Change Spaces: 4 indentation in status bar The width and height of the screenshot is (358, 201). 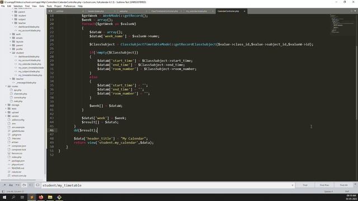(328, 192)
